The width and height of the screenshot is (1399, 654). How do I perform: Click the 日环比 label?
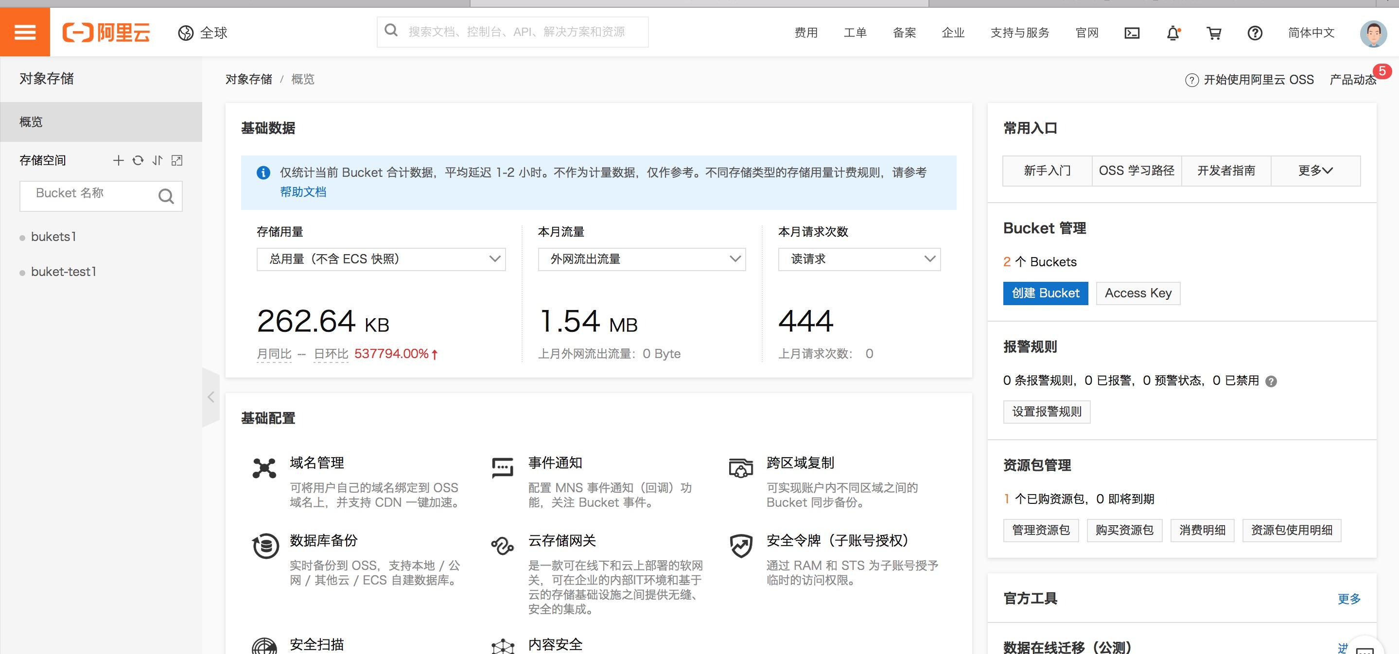pos(331,354)
